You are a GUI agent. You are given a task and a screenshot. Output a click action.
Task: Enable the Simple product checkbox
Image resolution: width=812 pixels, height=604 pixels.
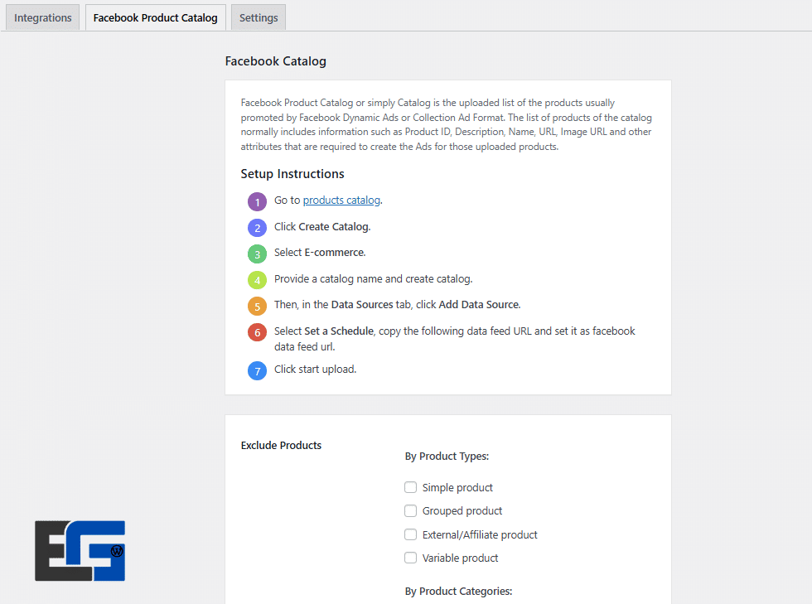[410, 487]
